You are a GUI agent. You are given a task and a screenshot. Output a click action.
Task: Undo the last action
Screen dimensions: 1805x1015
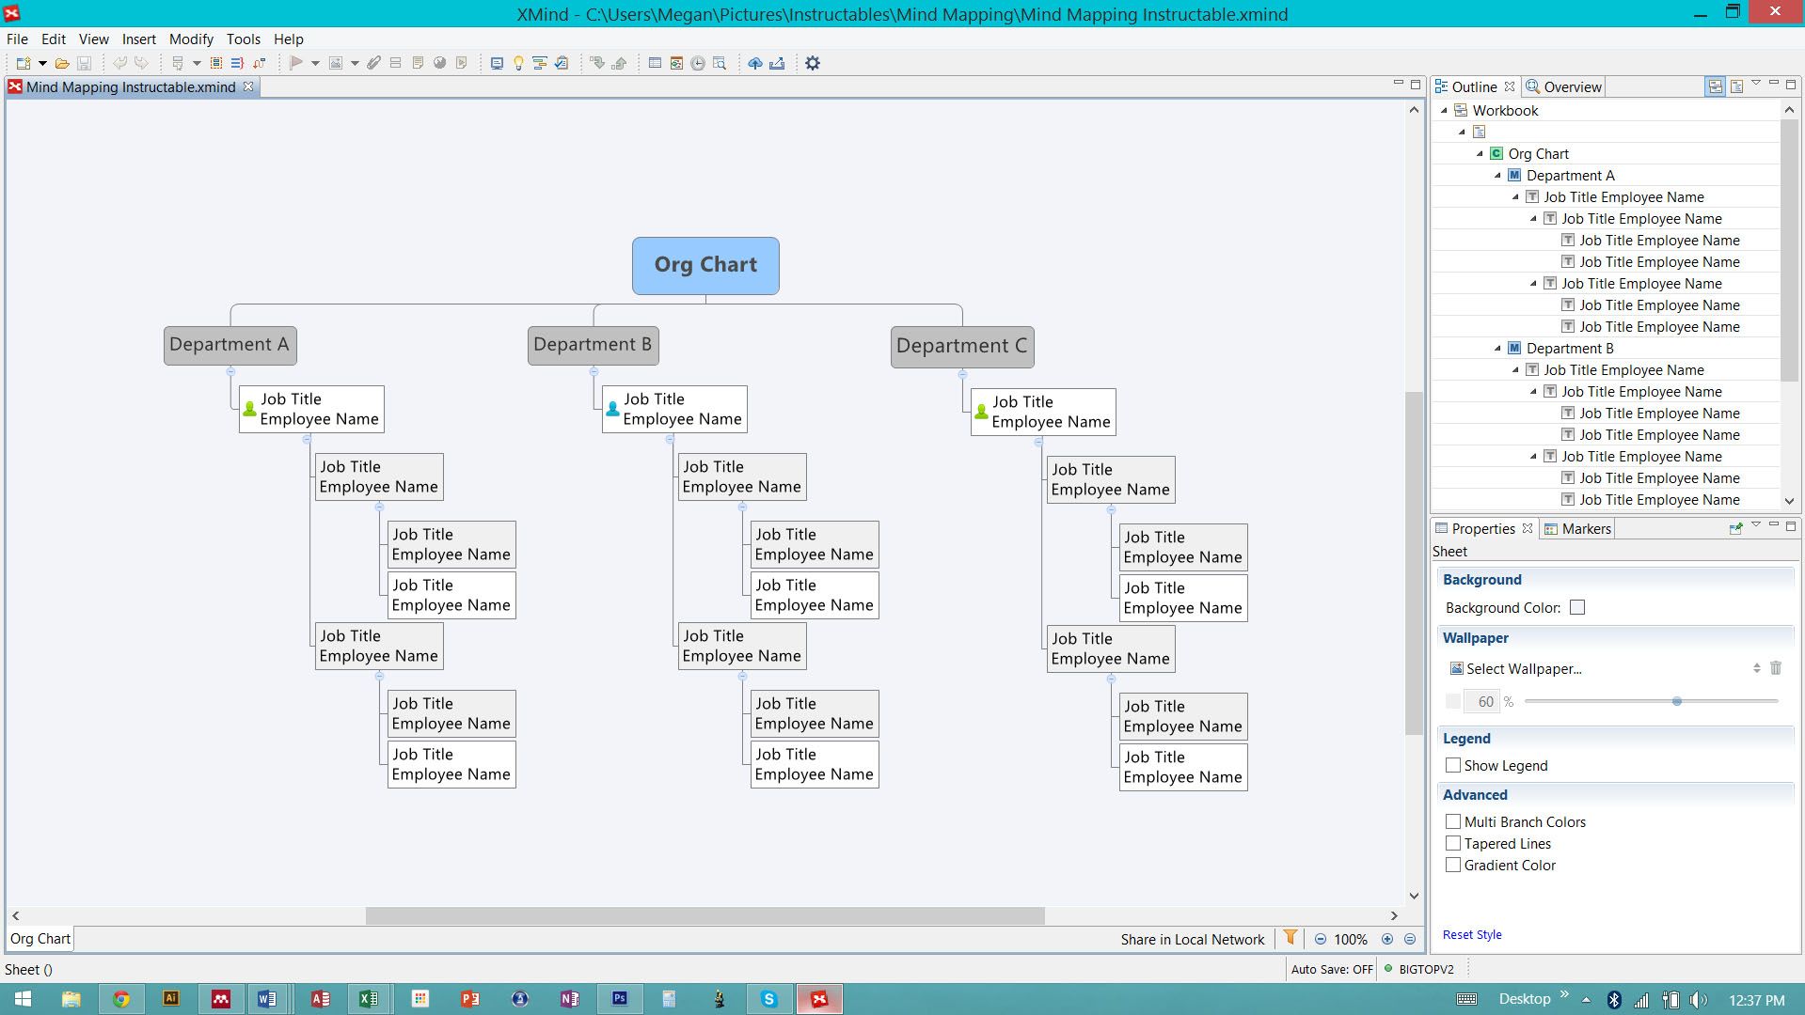(x=119, y=63)
